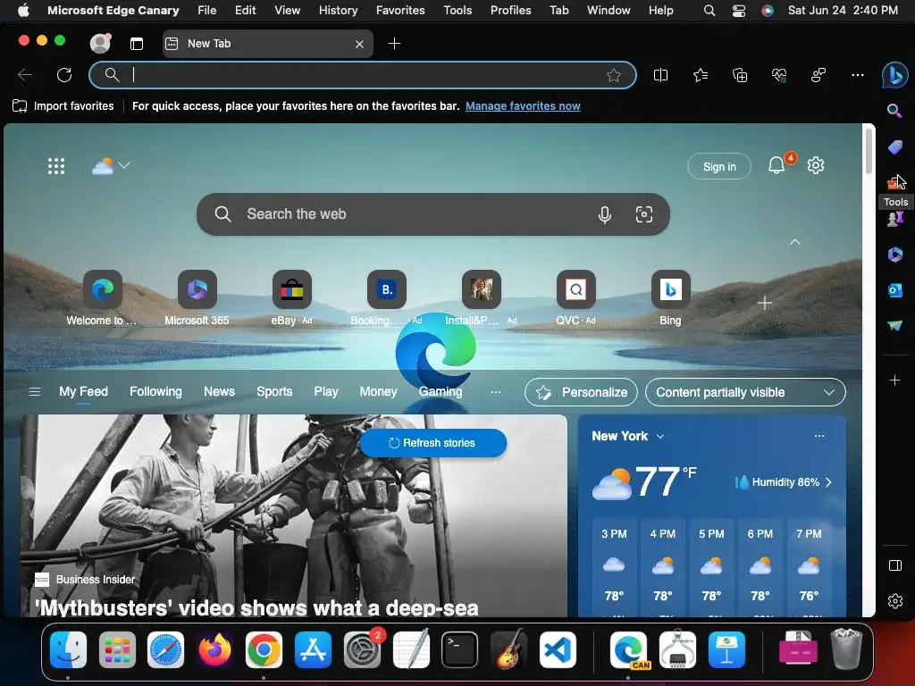Open the Games chess sidebar icon
The height and width of the screenshot is (686, 915).
tap(894, 220)
